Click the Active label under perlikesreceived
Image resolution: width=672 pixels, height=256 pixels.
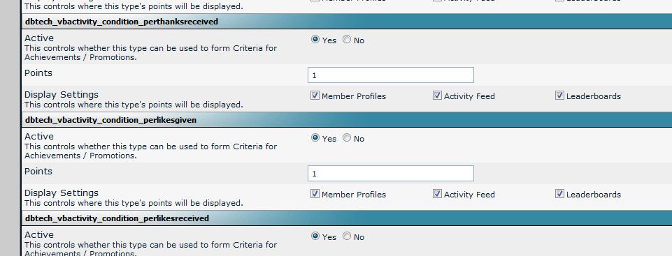pos(39,234)
